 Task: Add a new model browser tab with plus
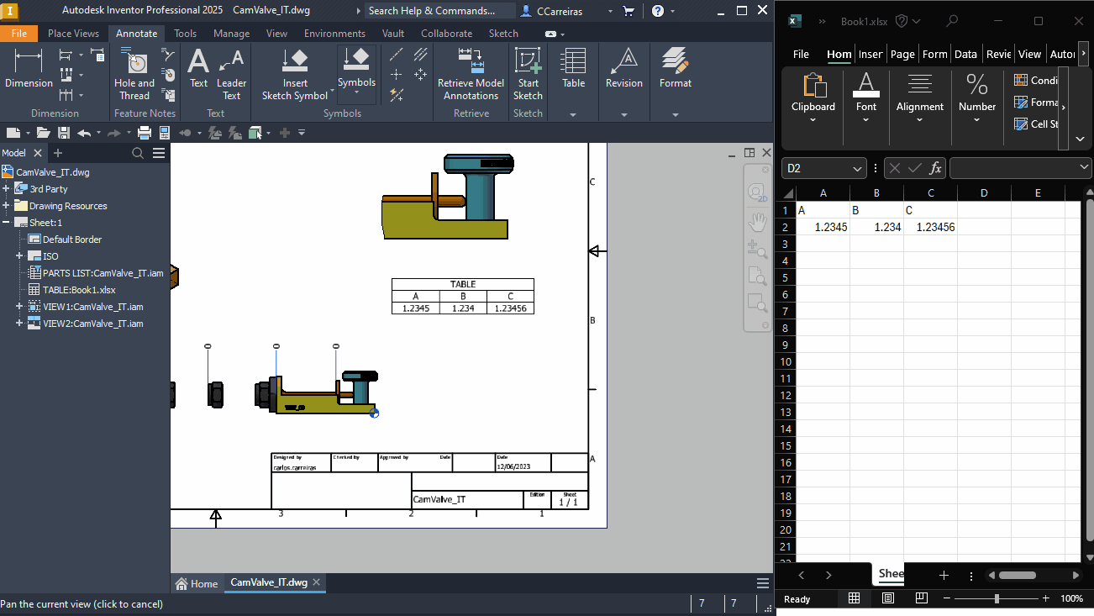58,153
